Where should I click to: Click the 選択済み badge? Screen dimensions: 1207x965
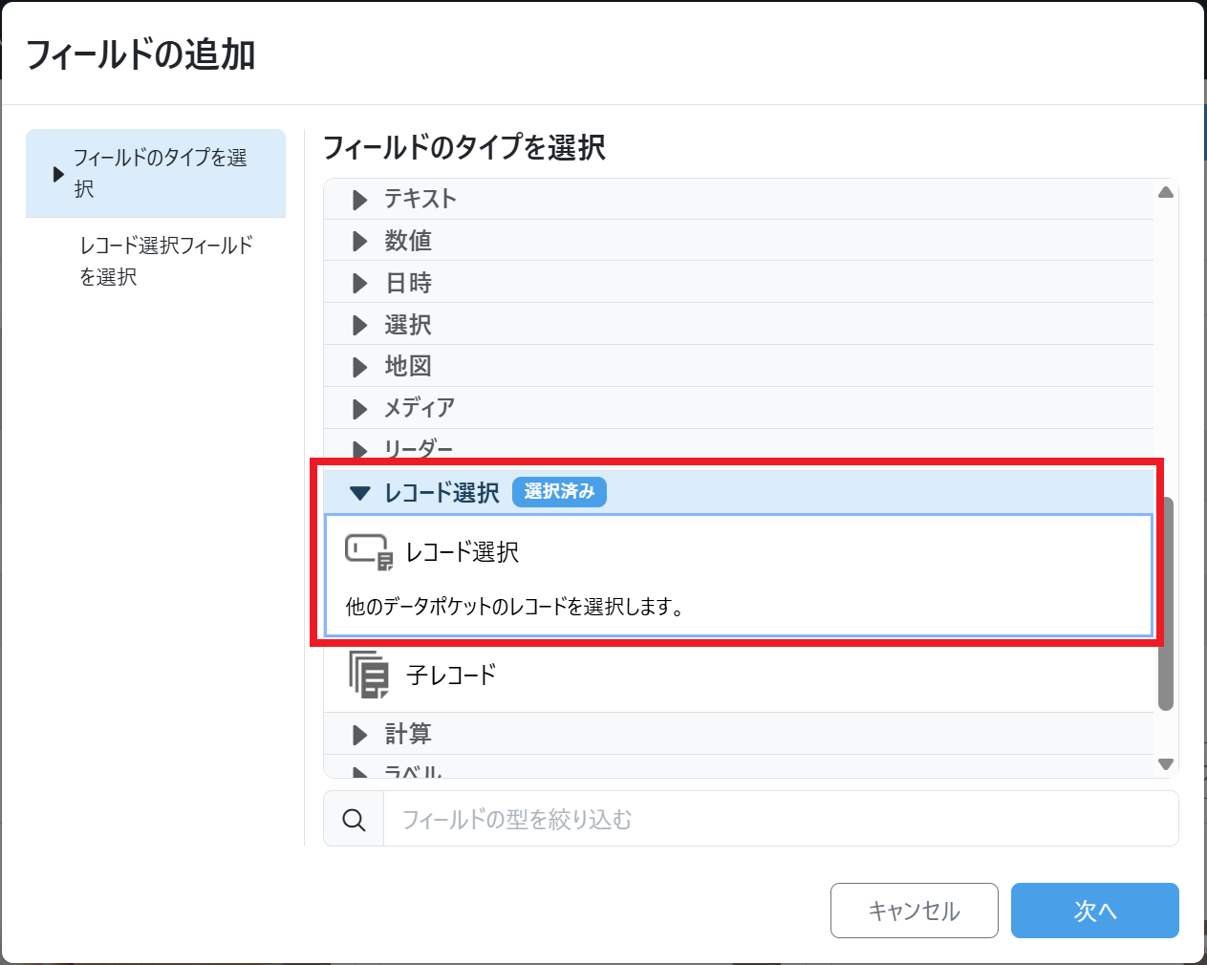pos(559,492)
